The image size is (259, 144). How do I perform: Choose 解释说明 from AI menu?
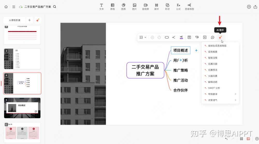pos(220,82)
